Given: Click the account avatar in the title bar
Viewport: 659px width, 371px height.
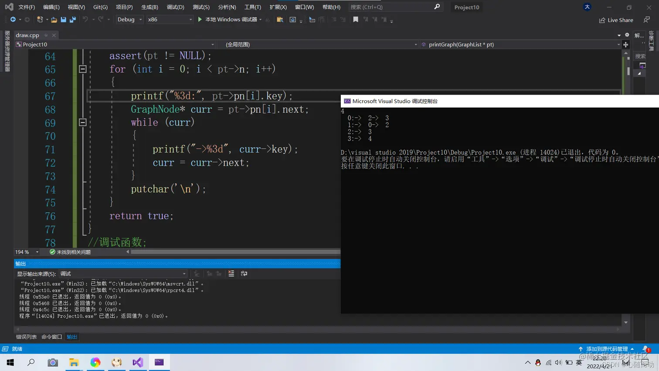Looking at the screenshot, I should (x=587, y=7).
